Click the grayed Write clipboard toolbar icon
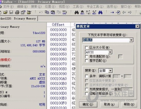 point(59,12)
